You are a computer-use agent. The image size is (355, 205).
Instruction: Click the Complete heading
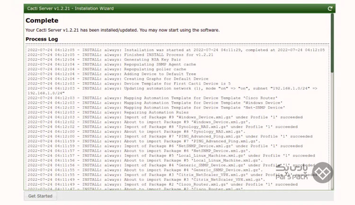pos(42,21)
